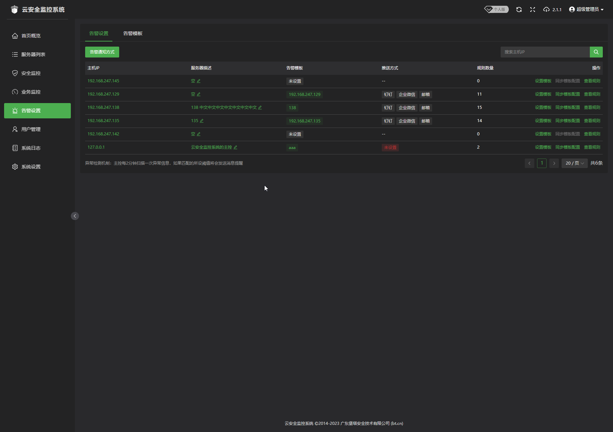Toggle fullscreen with the expand icon
The image size is (613, 432).
coord(533,10)
